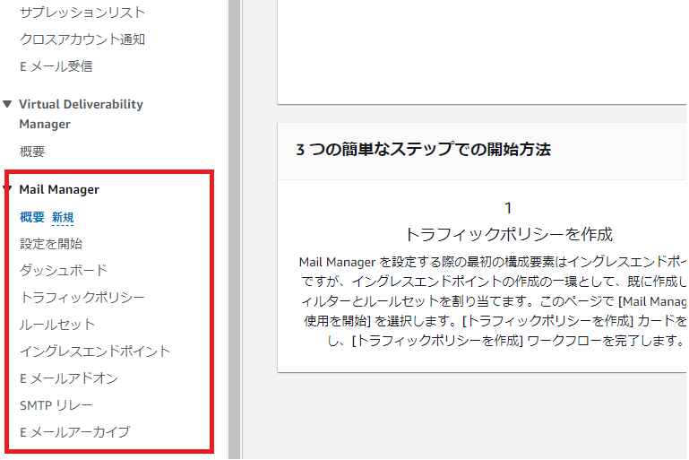
Task: Open トラフィックポリシー in sidebar
Action: point(82,298)
